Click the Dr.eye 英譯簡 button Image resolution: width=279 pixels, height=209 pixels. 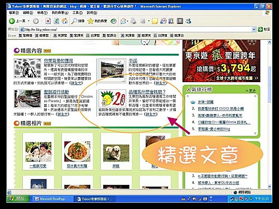(x=128, y=35)
